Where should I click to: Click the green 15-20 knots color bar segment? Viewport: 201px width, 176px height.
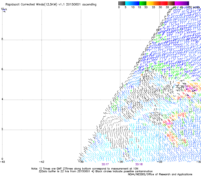(143, 3)
